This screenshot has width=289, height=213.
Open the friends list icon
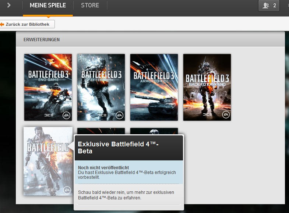click(265, 6)
